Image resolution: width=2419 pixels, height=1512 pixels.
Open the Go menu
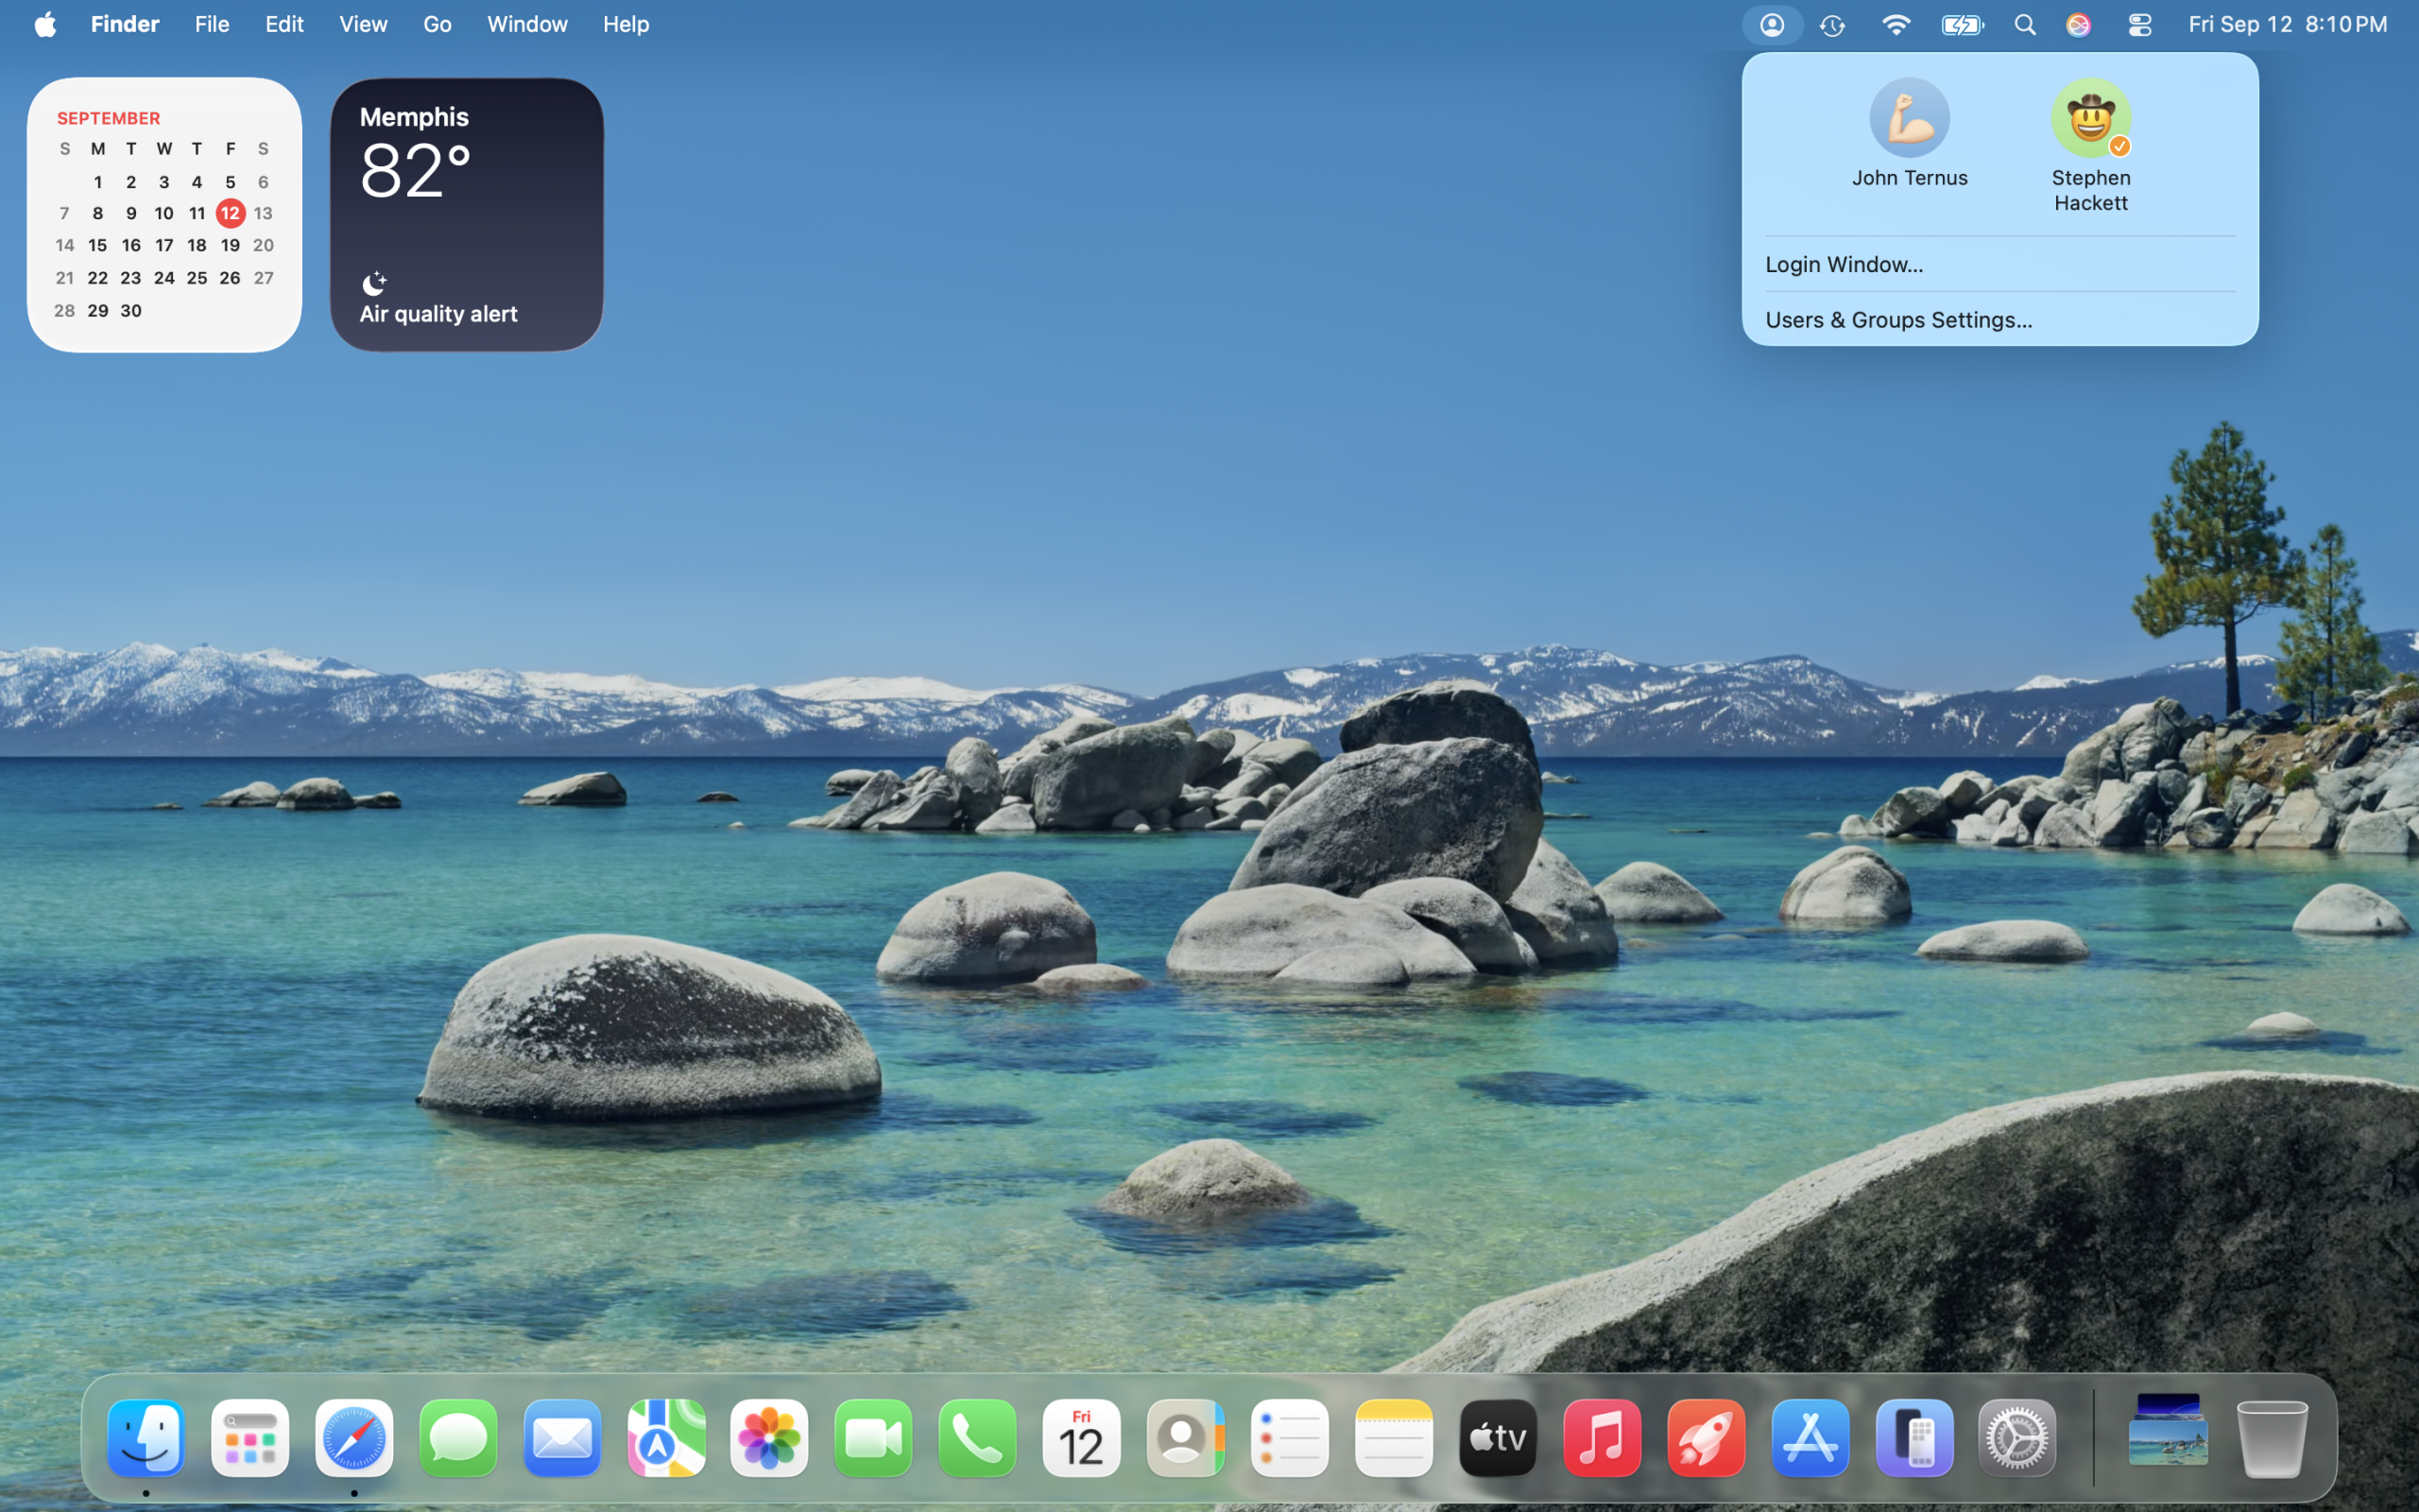[437, 24]
